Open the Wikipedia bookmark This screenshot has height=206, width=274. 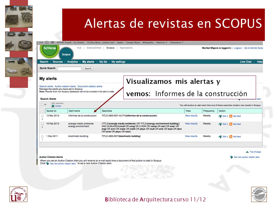point(148,43)
